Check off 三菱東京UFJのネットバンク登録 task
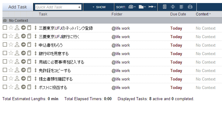This screenshot has width=222, height=115. [x=5, y=28]
